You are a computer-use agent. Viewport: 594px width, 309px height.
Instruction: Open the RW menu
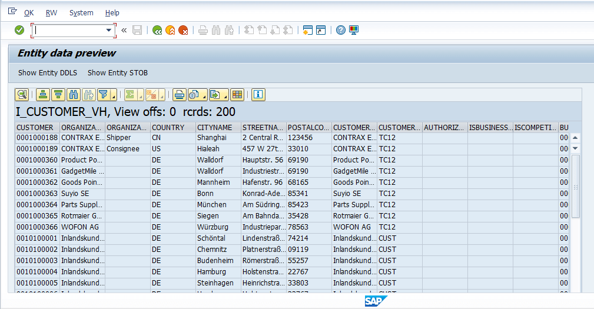pos(52,13)
